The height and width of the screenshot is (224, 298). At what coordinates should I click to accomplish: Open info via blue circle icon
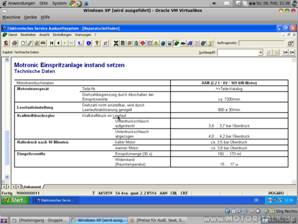(x=89, y=43)
